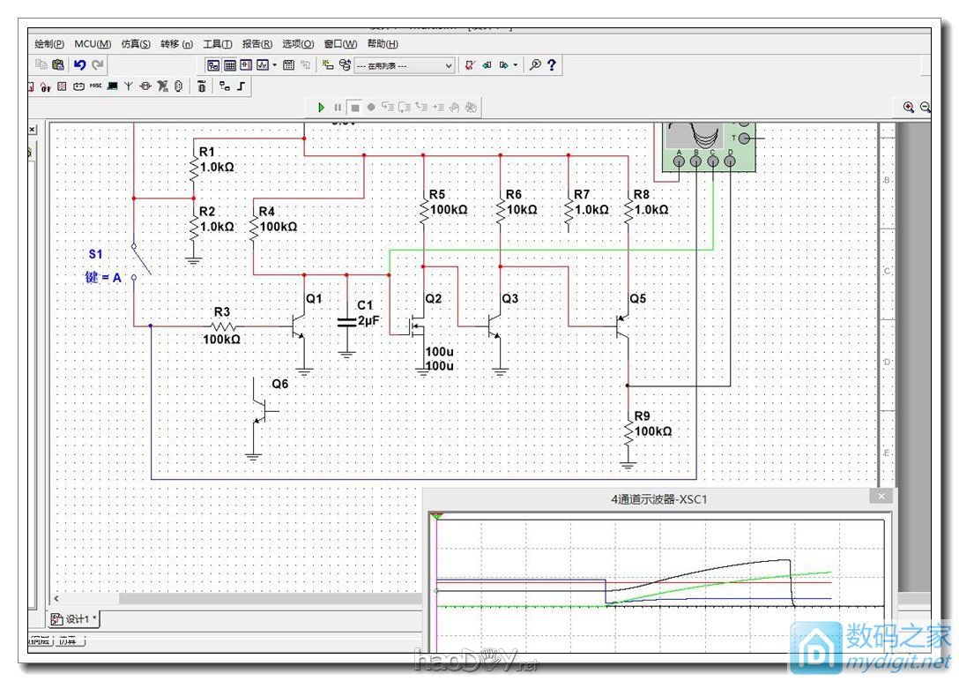Image resolution: width=959 pixels, height=681 pixels.
Task: Click the blue Help question mark icon
Action: pyautogui.click(x=552, y=64)
